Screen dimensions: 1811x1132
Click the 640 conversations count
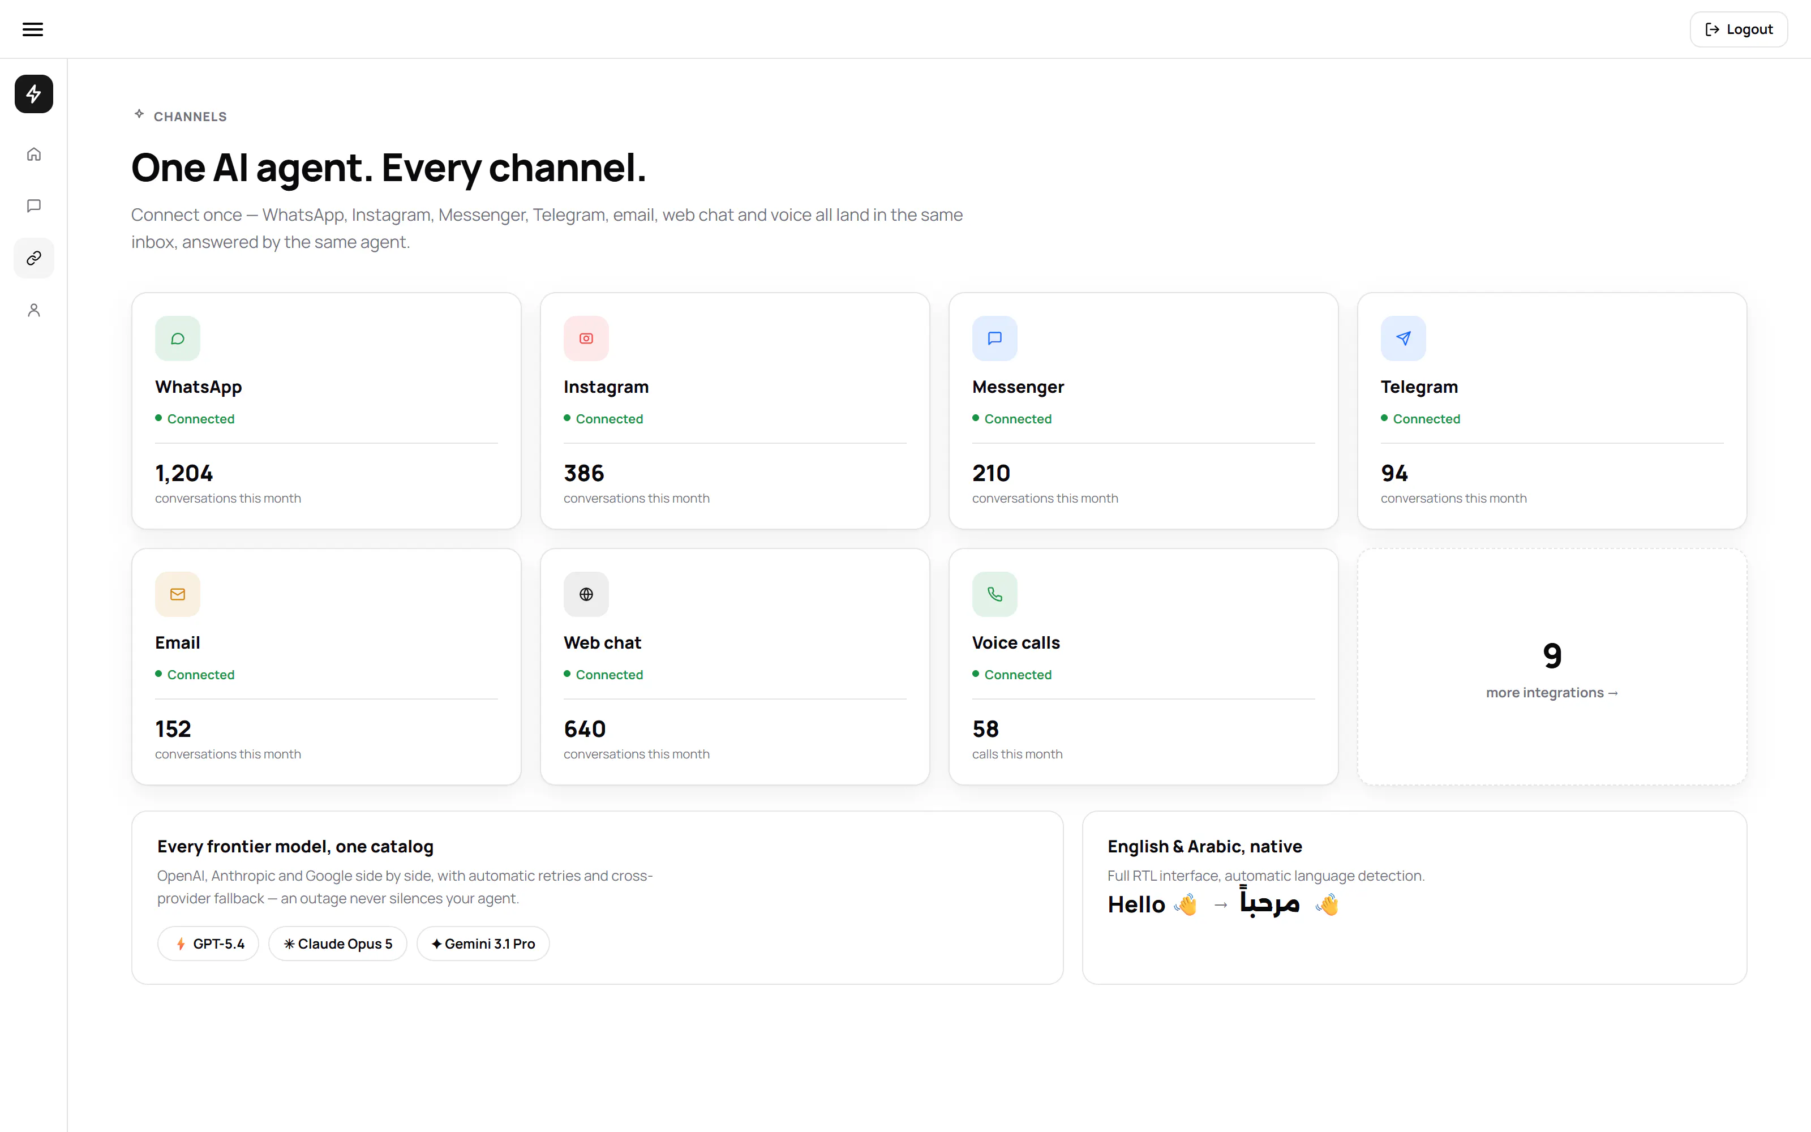point(585,729)
